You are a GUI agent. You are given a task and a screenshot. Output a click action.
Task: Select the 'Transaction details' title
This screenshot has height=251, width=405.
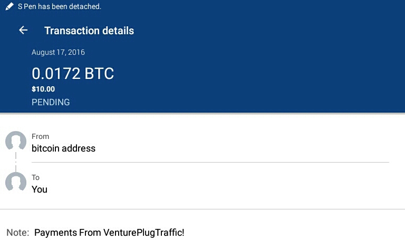89,31
